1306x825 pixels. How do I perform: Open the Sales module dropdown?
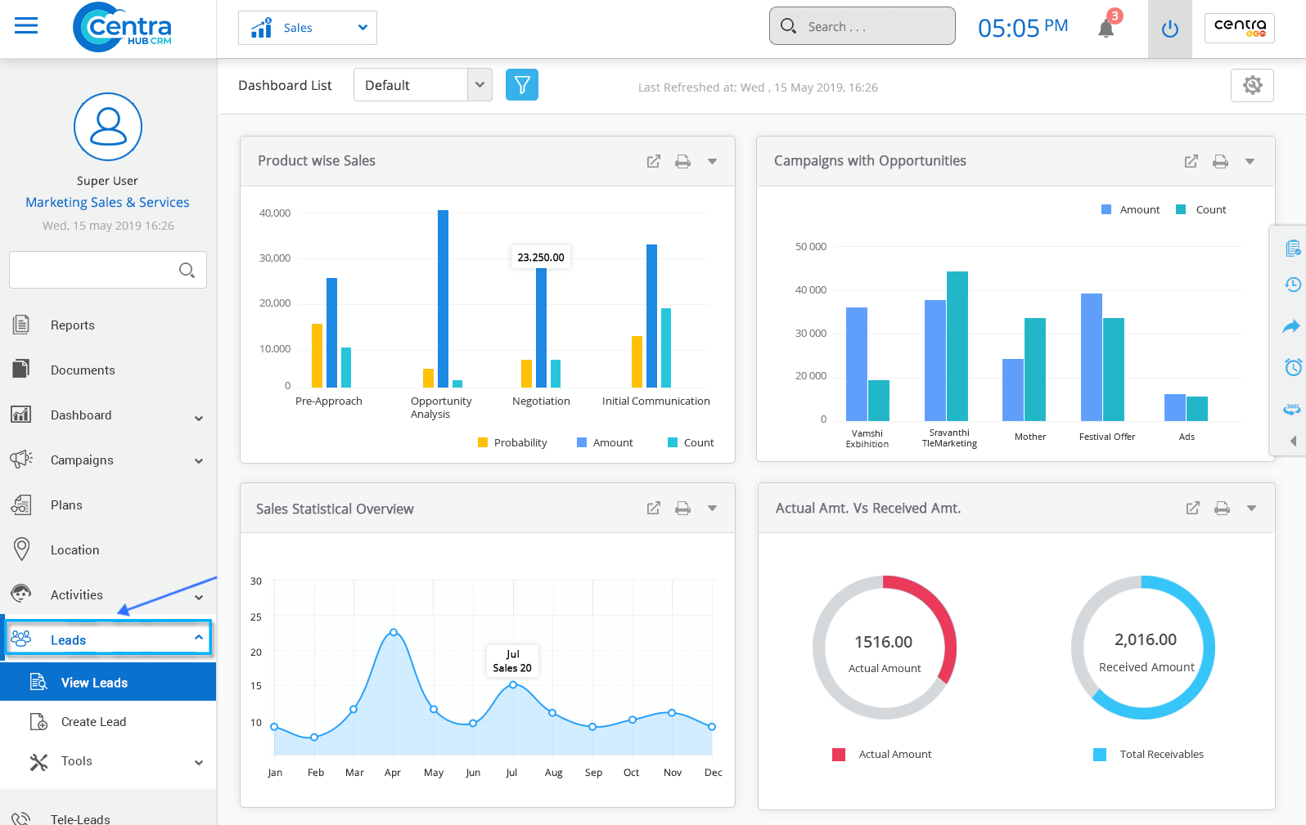(x=308, y=28)
